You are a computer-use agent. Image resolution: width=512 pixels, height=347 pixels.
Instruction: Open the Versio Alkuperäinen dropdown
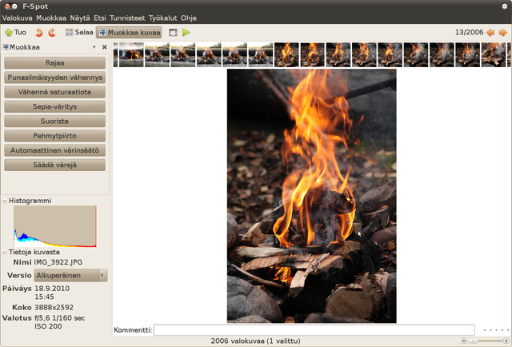[x=70, y=275]
